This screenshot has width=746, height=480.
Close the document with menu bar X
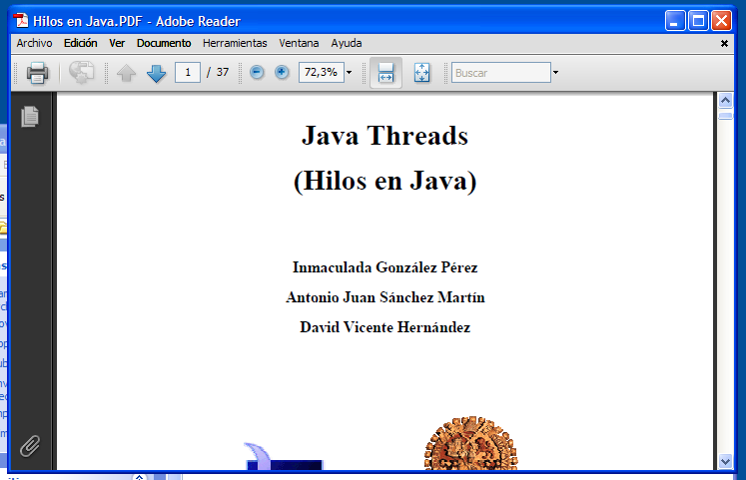tap(724, 43)
